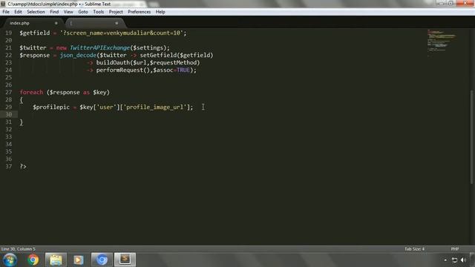Click the setGetfield method on line 22

[158, 56]
